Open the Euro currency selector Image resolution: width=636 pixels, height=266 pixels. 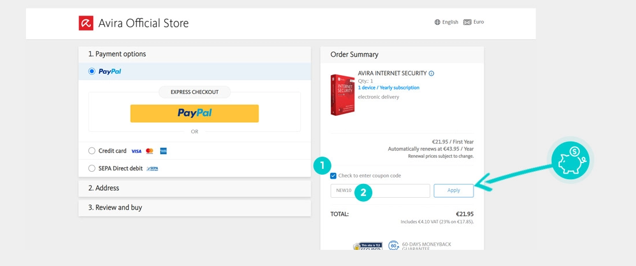[474, 23]
